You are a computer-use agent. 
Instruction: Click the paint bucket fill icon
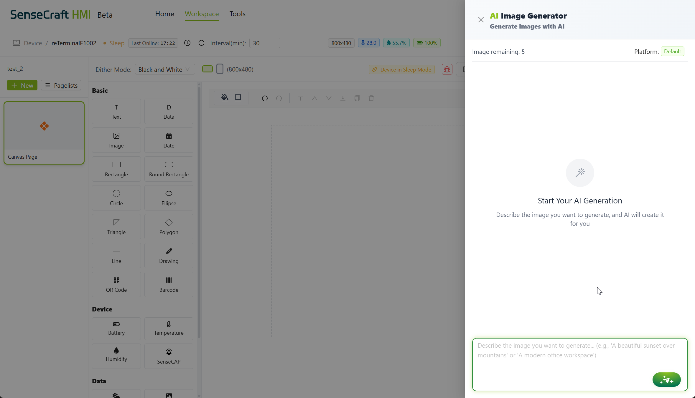225,97
